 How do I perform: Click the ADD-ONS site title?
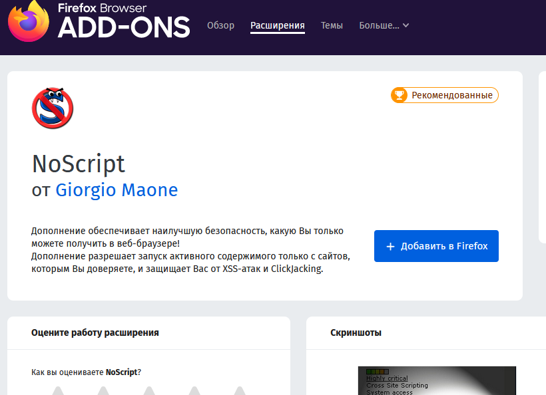[124, 27]
